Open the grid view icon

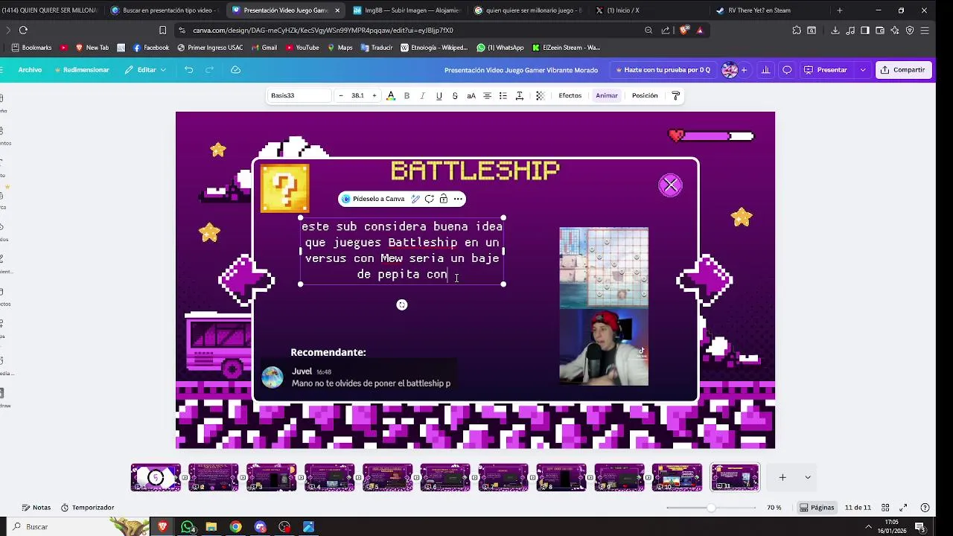click(884, 508)
